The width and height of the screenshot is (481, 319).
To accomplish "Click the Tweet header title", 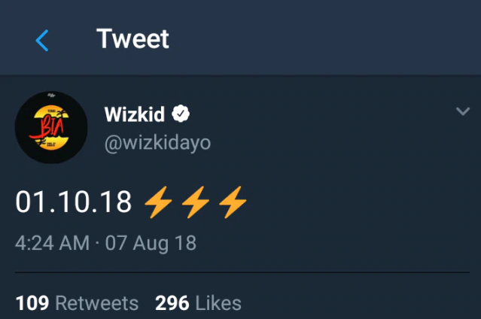I will point(133,39).
